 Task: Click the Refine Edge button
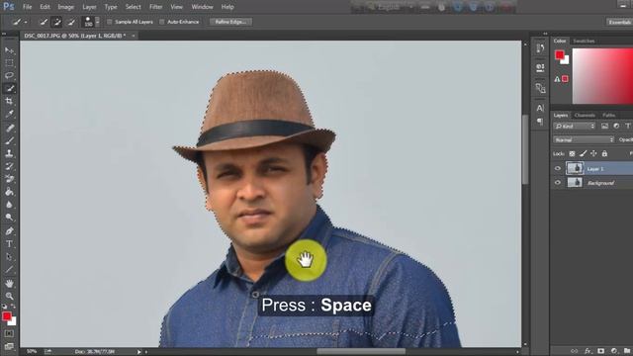(x=230, y=22)
